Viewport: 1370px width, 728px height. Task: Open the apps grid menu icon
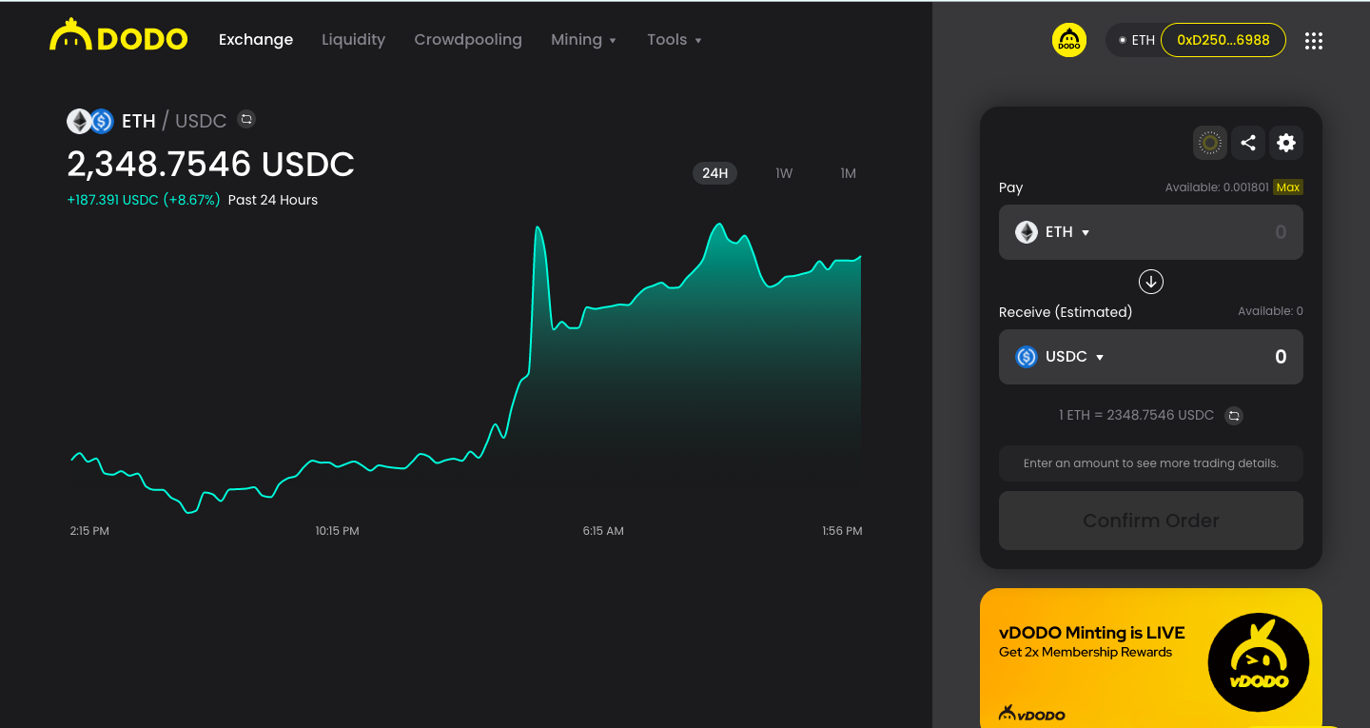coord(1314,40)
